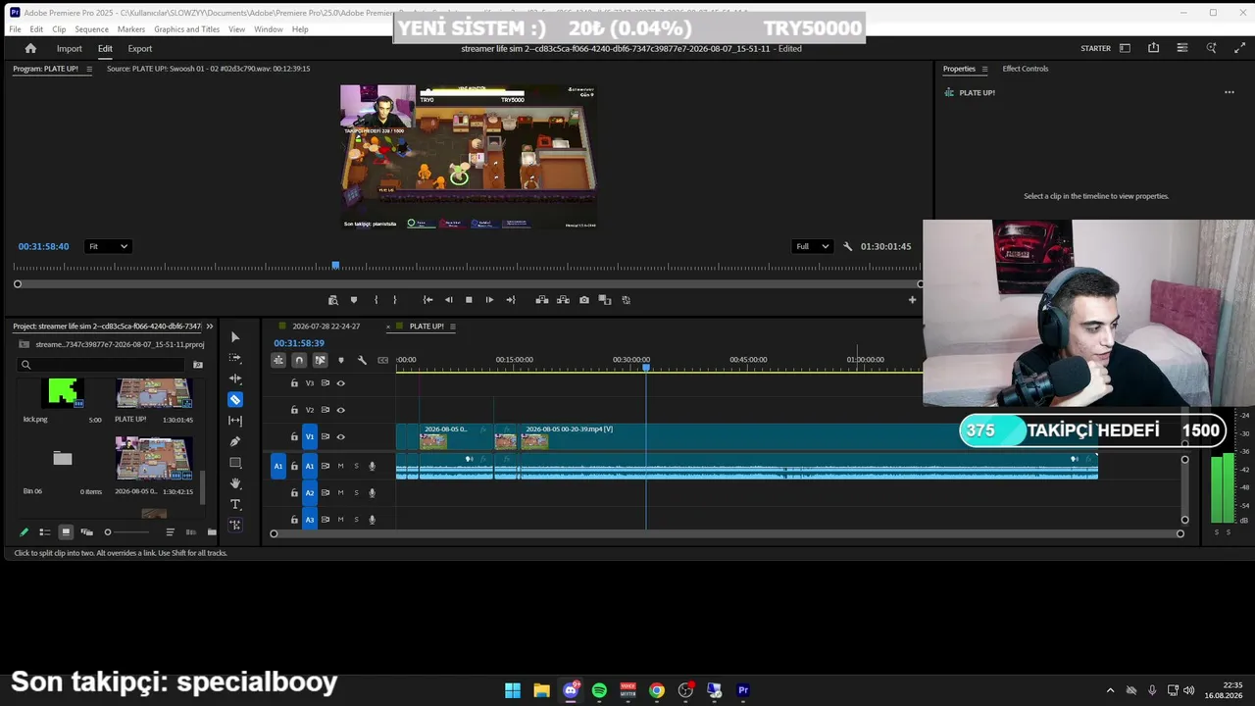The width and height of the screenshot is (1255, 706).
Task: Open the Program Monitor button editor plus
Action: [x=912, y=300]
